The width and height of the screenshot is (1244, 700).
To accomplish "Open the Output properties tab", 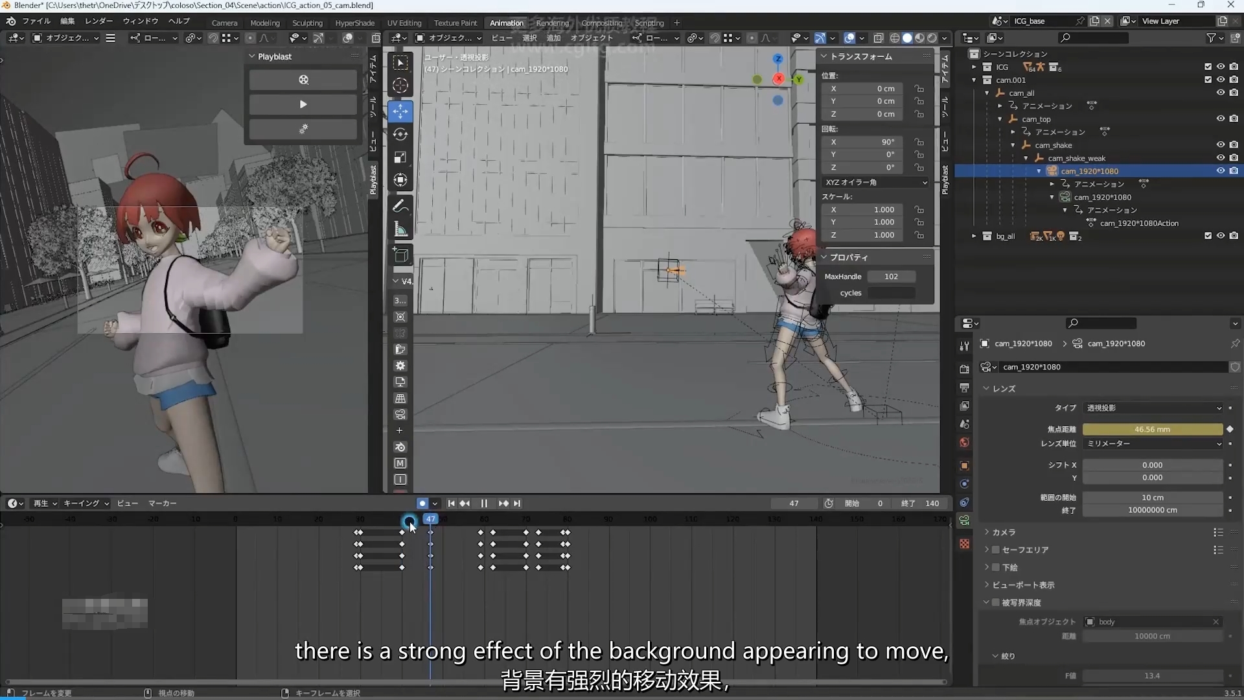I will pos(964,388).
